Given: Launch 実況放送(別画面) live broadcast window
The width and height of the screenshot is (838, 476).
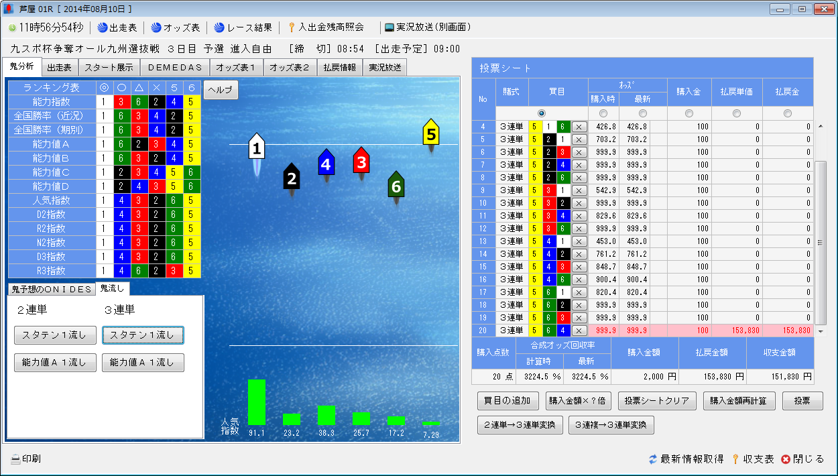Looking at the screenshot, I should [428, 27].
